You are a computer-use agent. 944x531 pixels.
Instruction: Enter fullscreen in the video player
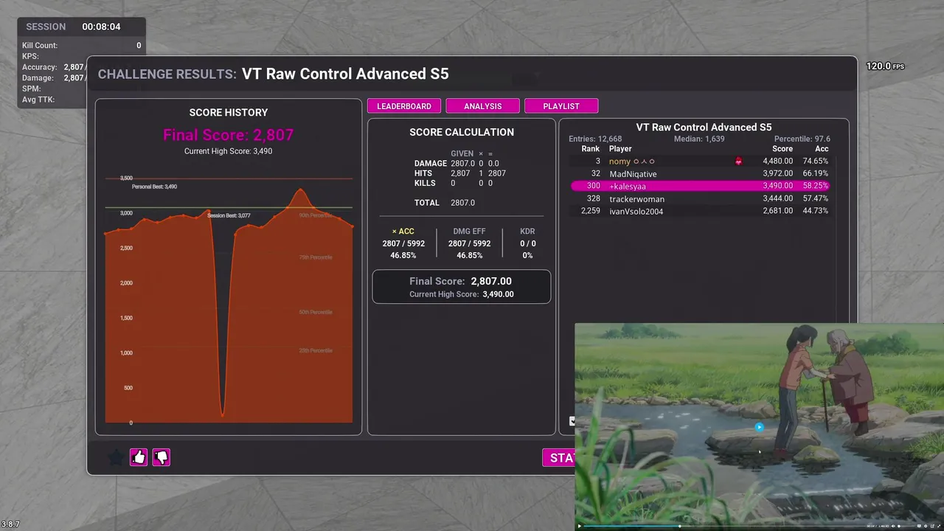(939, 526)
